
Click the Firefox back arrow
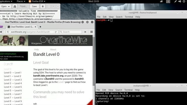point(1,32)
